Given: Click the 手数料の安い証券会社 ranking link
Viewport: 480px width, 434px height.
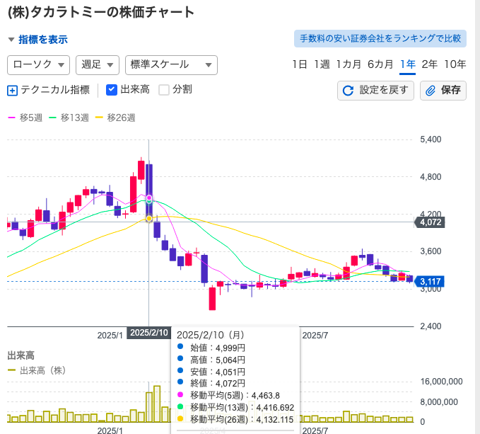Looking at the screenshot, I should point(380,38).
